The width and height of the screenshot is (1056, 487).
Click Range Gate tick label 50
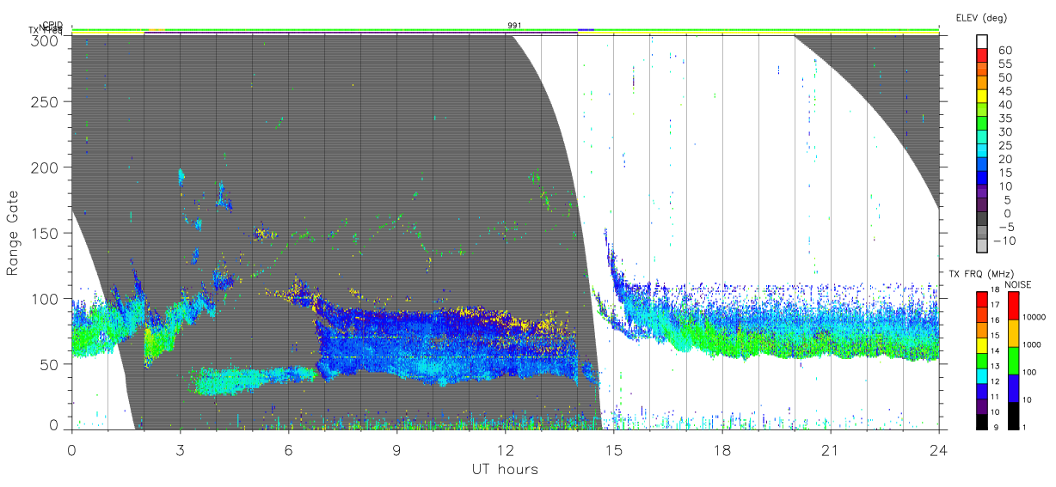coord(50,364)
